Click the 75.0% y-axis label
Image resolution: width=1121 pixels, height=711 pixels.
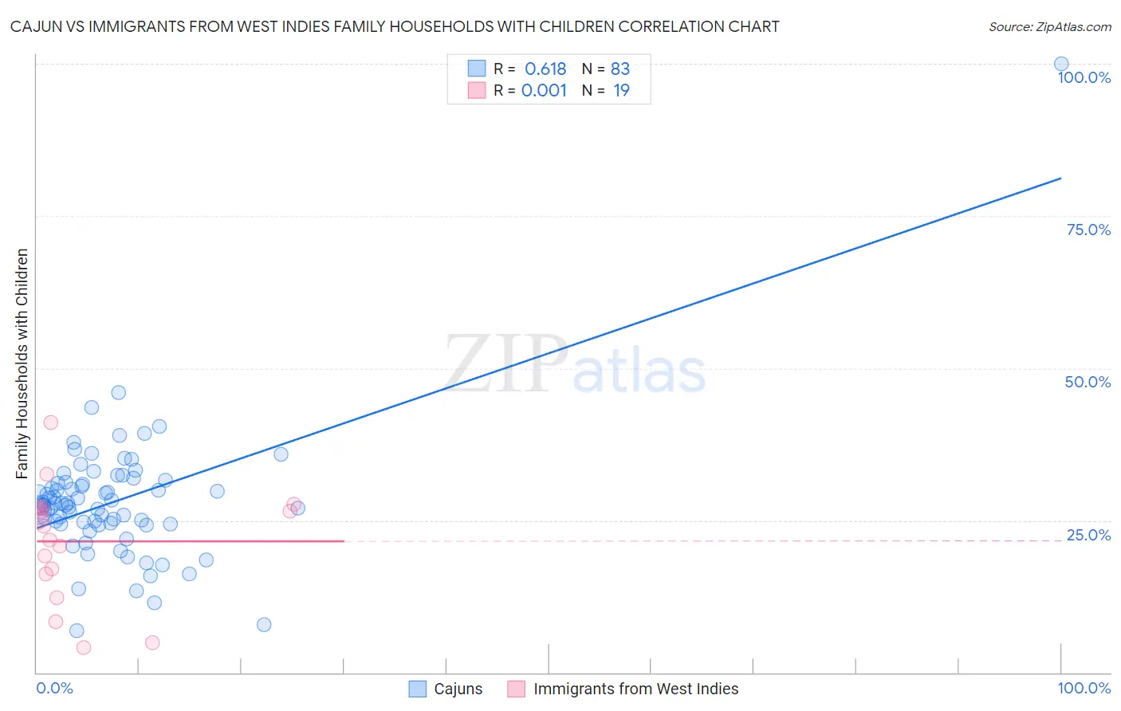(1088, 230)
